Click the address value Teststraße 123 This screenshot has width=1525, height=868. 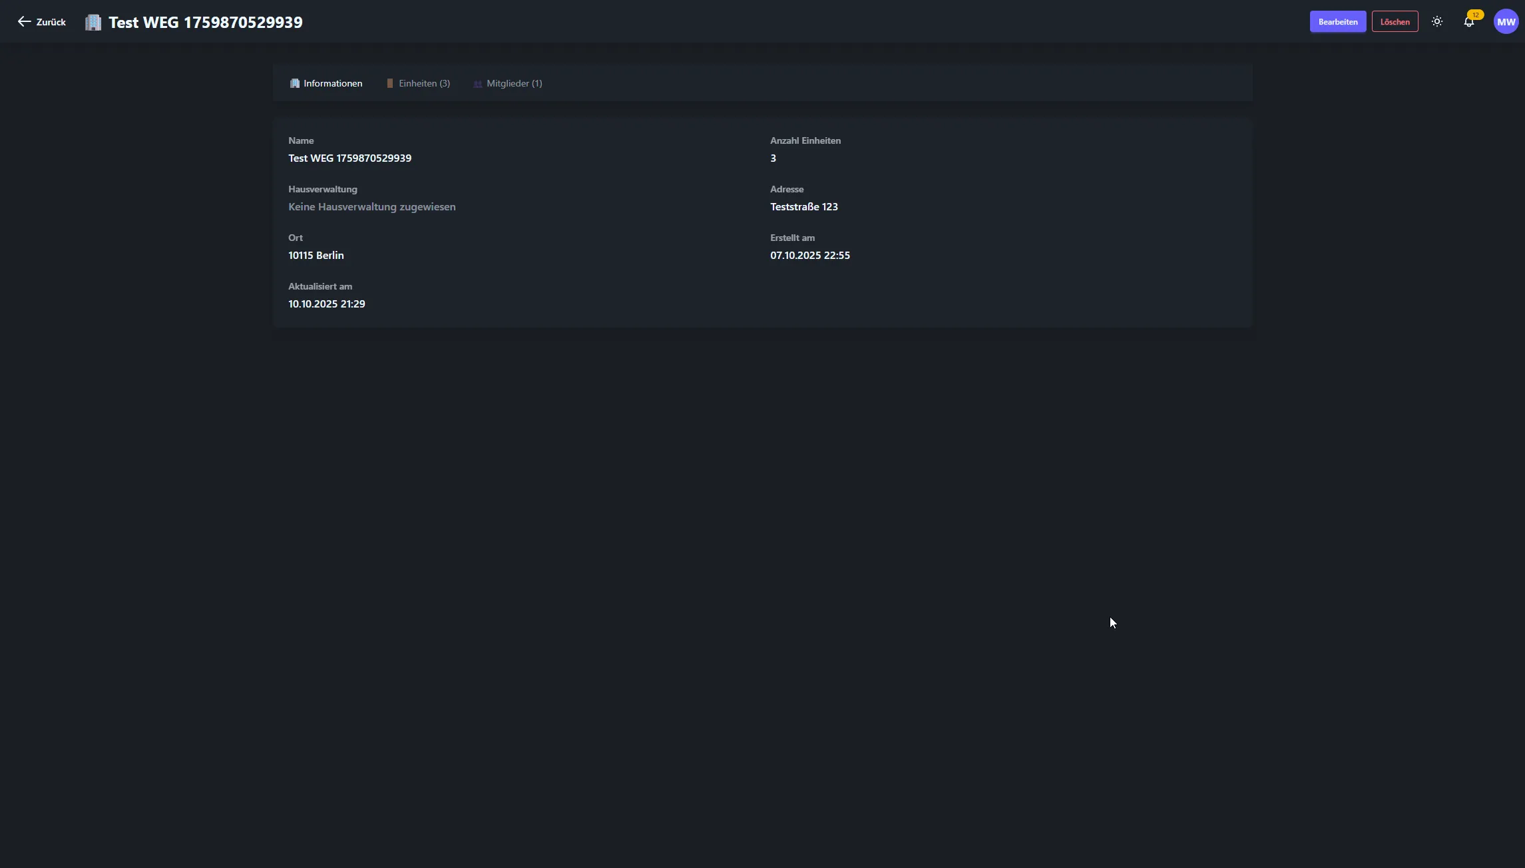pos(803,207)
